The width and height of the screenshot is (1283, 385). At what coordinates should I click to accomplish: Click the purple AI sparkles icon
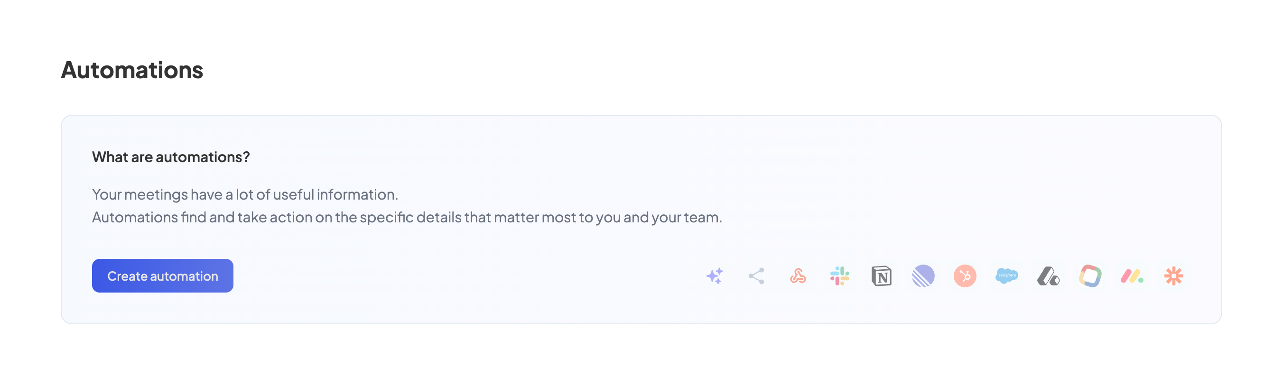(714, 276)
